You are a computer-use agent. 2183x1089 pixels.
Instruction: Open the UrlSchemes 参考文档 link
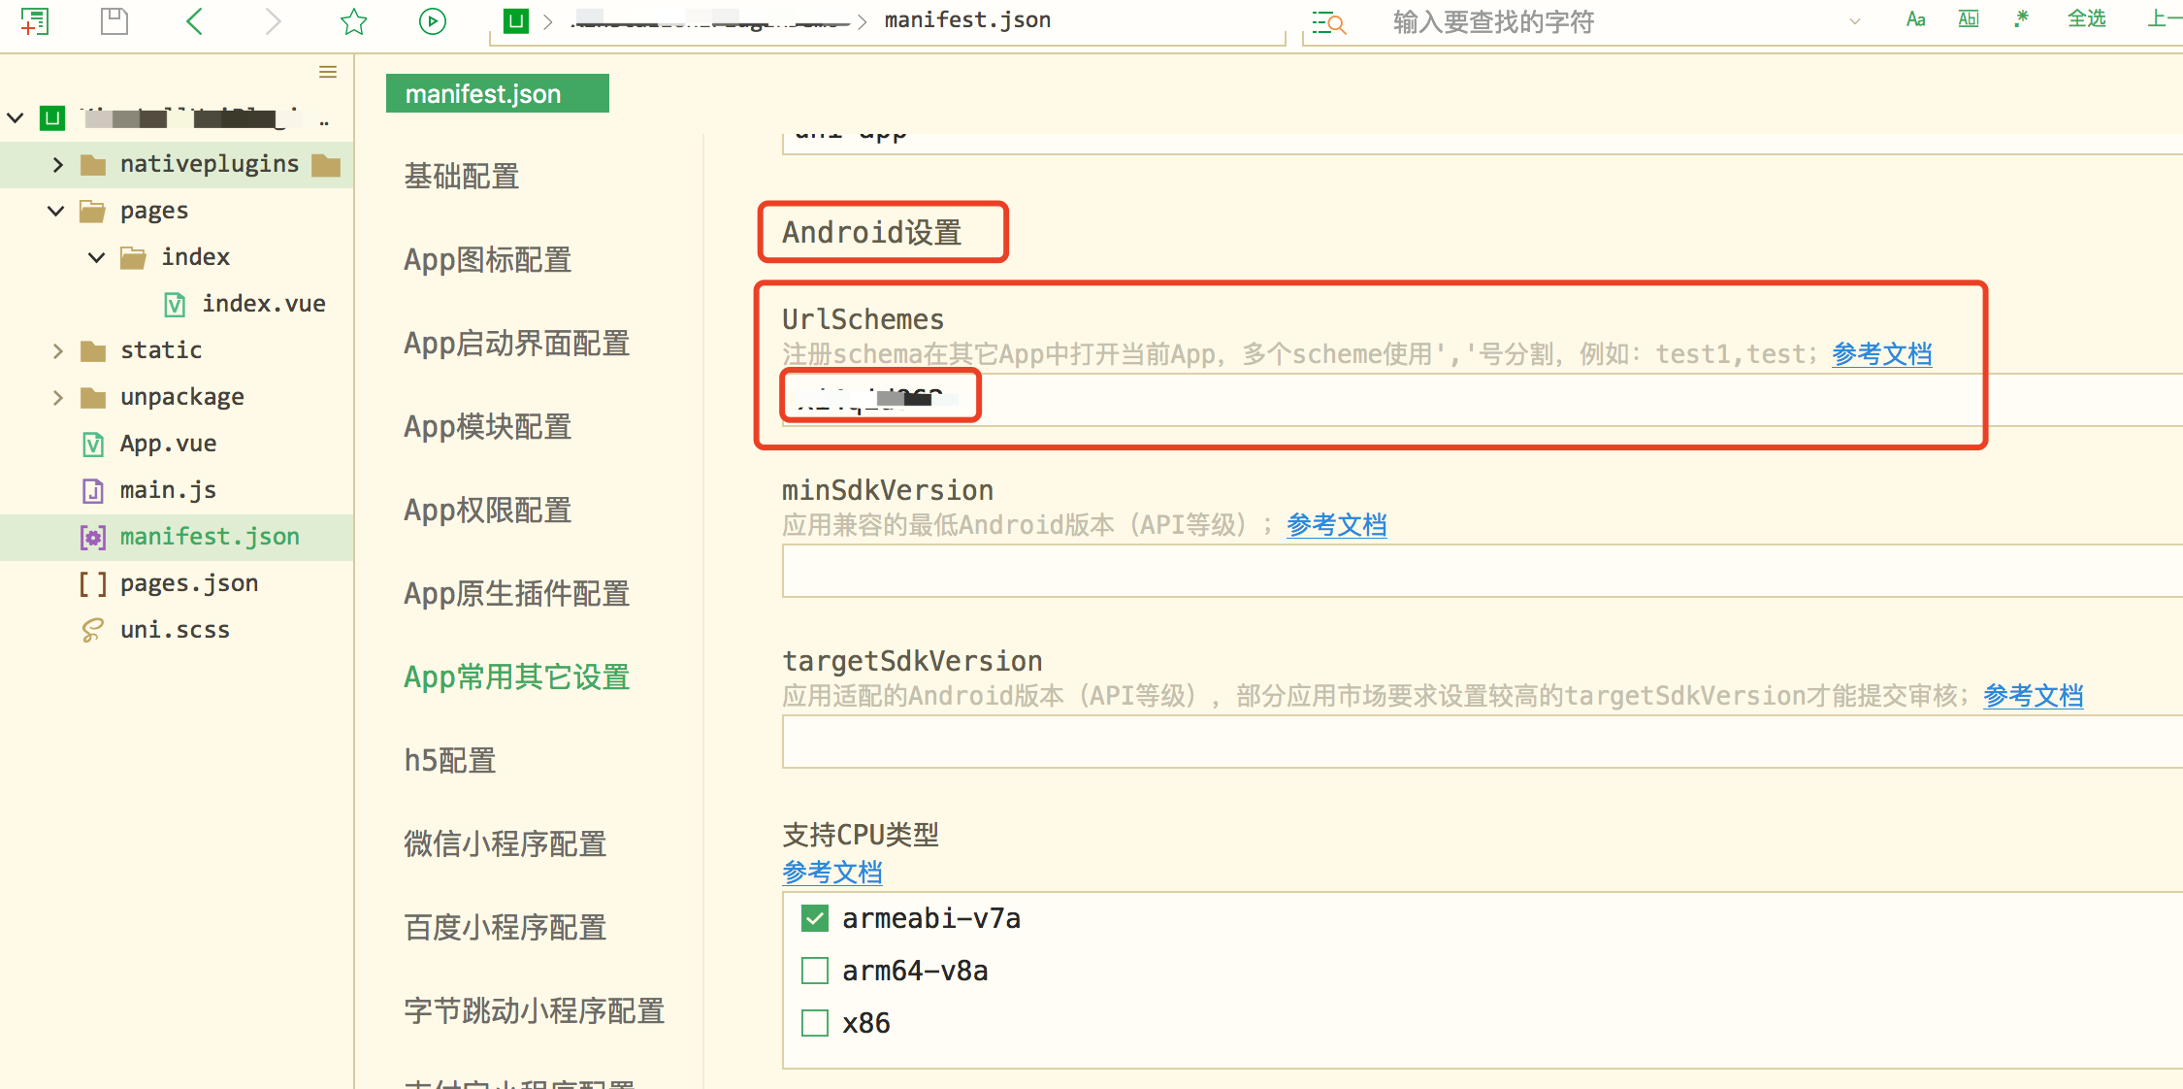point(1880,353)
